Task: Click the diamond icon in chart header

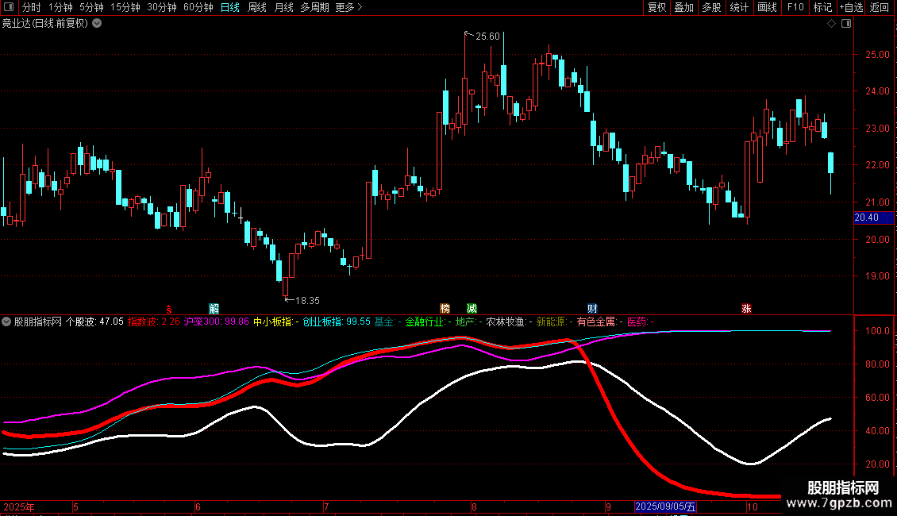Action: pos(831,24)
